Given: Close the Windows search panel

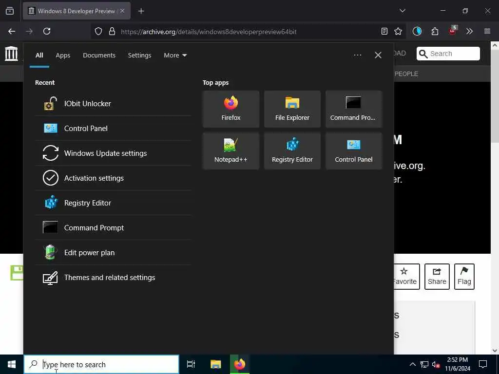Looking at the screenshot, I should [x=378, y=56].
